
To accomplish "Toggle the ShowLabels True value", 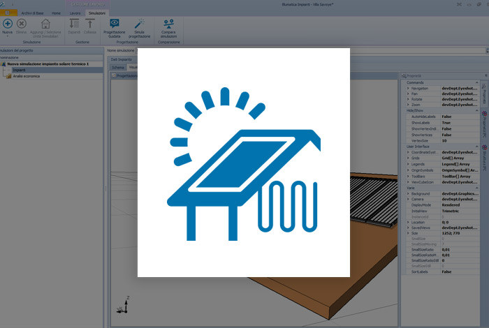I will 446,122.
